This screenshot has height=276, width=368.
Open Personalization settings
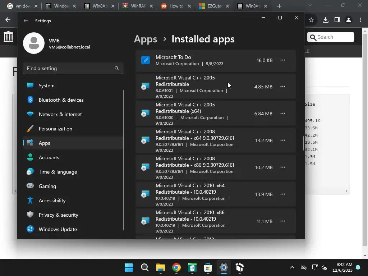point(73,129)
